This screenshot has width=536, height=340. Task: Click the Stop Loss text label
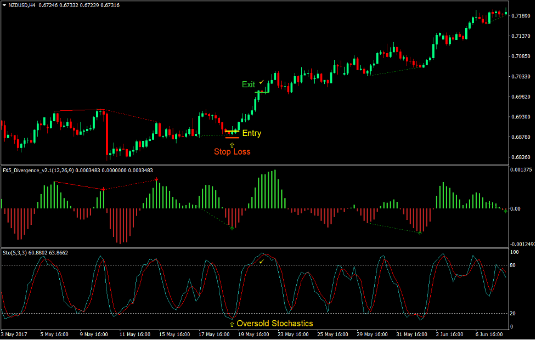click(233, 151)
